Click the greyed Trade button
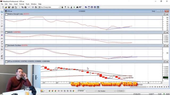The image size is (170, 95). [x=121, y=91]
